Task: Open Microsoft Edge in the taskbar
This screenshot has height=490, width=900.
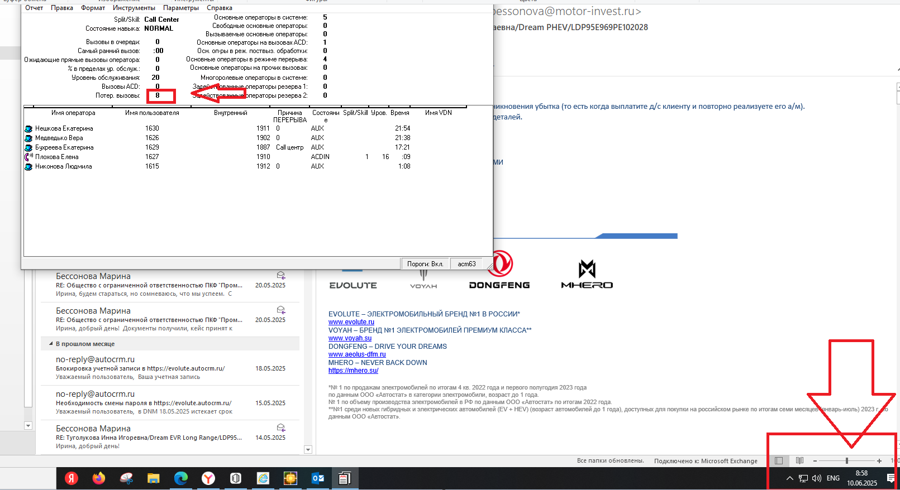Action: (181, 478)
